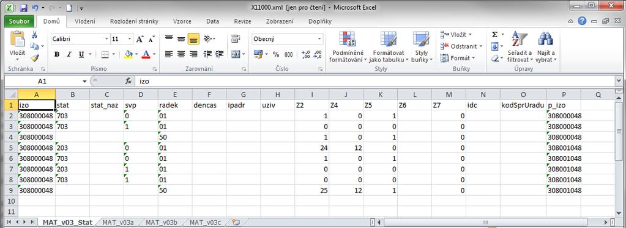Open the Calibri font name dropdown

[106, 39]
